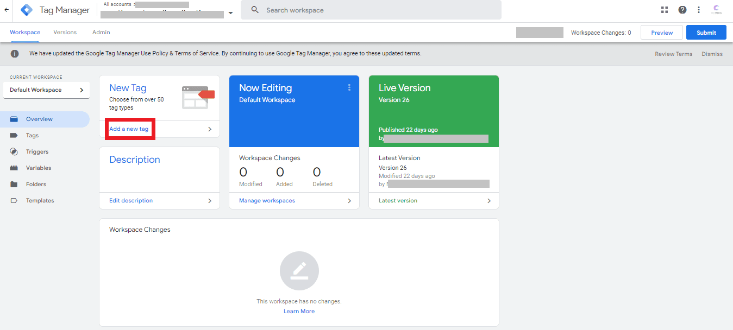Click the Modified count label
733x330 pixels.
250,184
